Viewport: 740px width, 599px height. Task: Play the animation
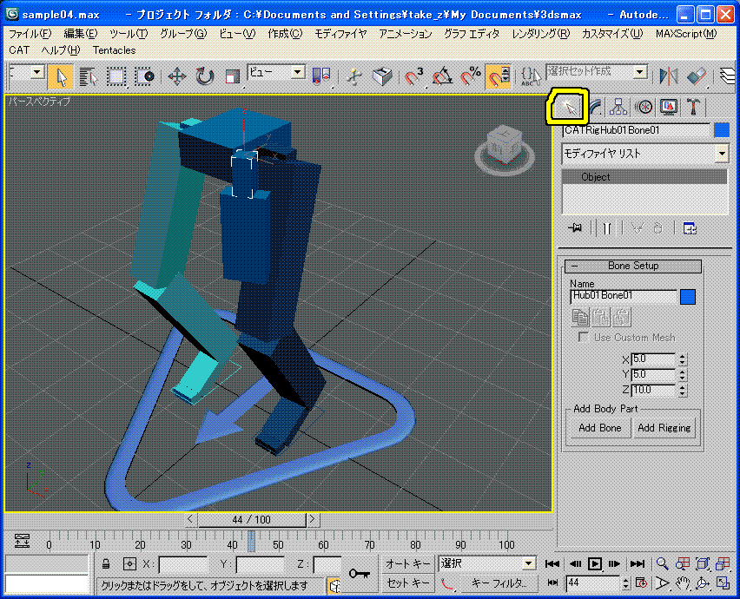595,563
